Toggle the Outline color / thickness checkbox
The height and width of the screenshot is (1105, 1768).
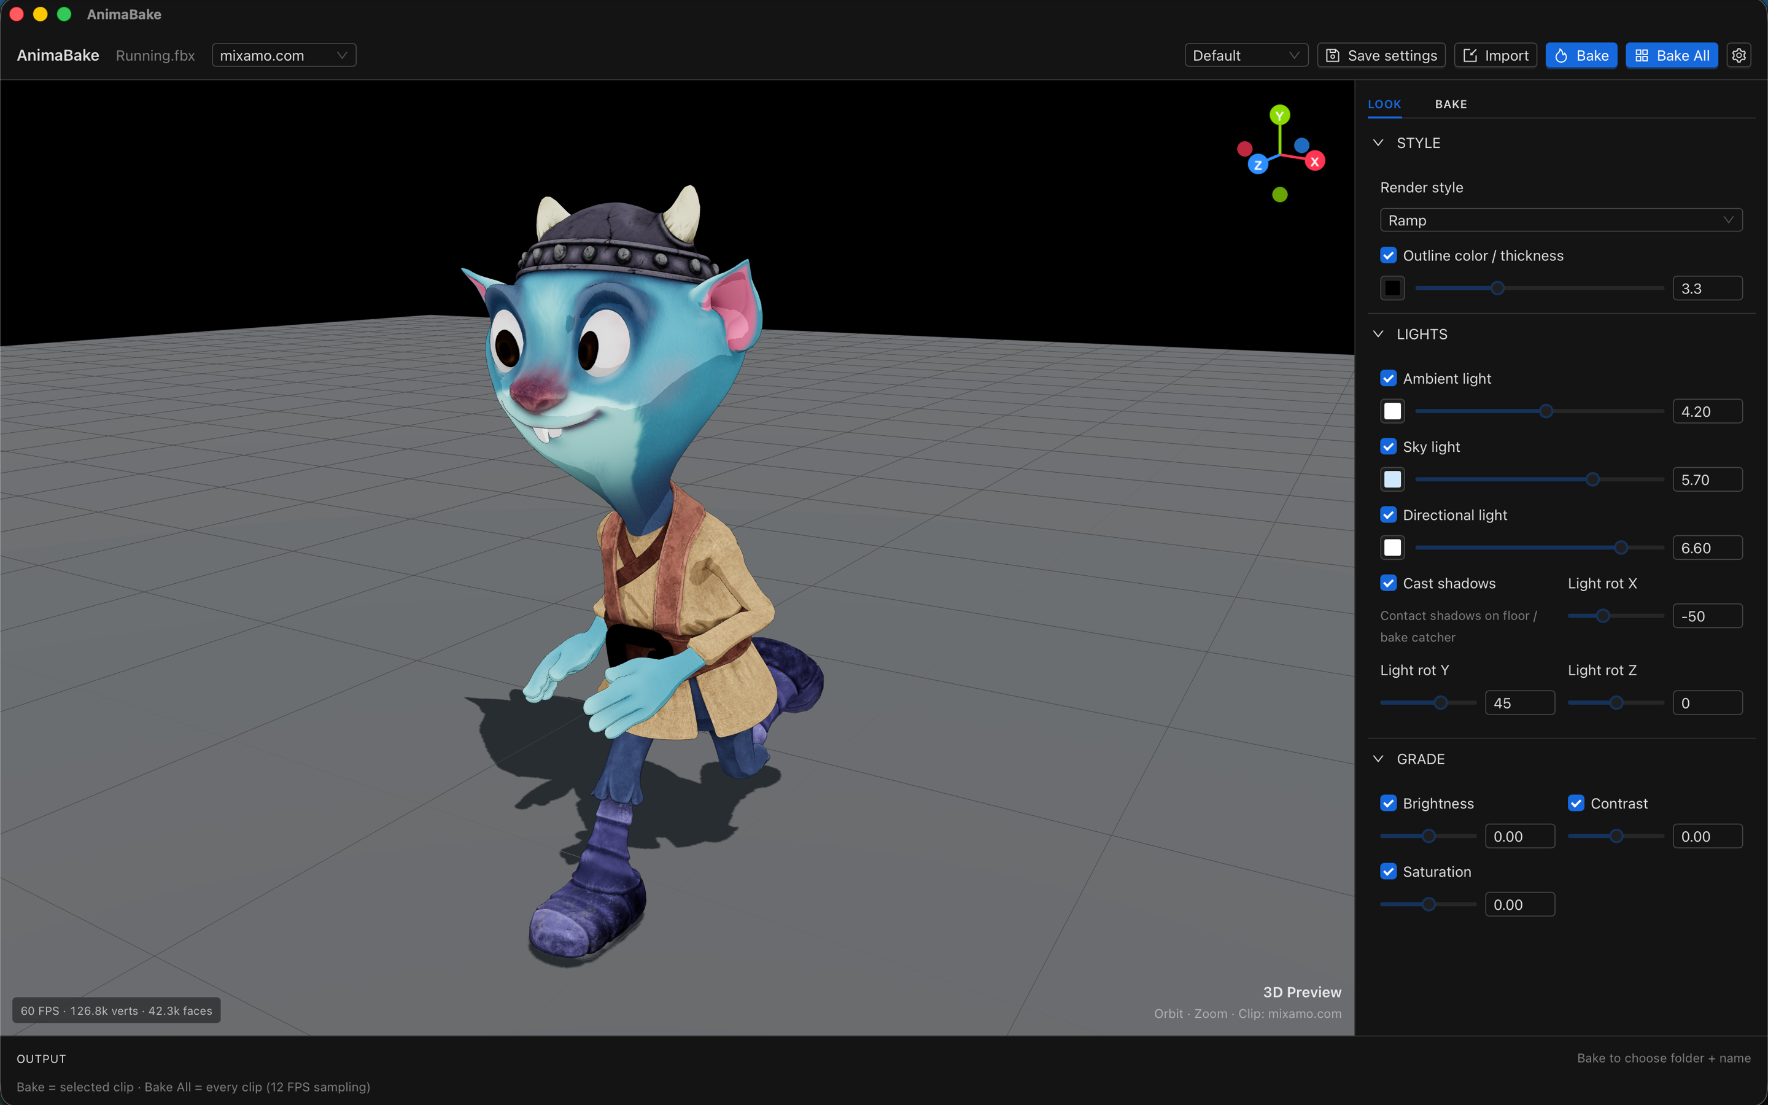click(x=1388, y=255)
